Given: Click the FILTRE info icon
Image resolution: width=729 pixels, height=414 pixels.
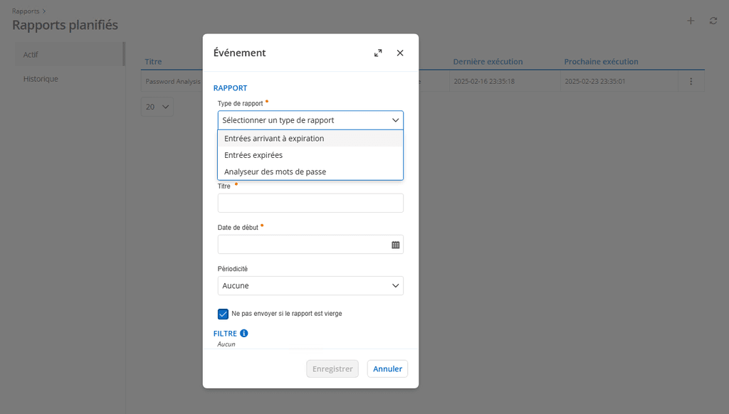Looking at the screenshot, I should point(244,333).
